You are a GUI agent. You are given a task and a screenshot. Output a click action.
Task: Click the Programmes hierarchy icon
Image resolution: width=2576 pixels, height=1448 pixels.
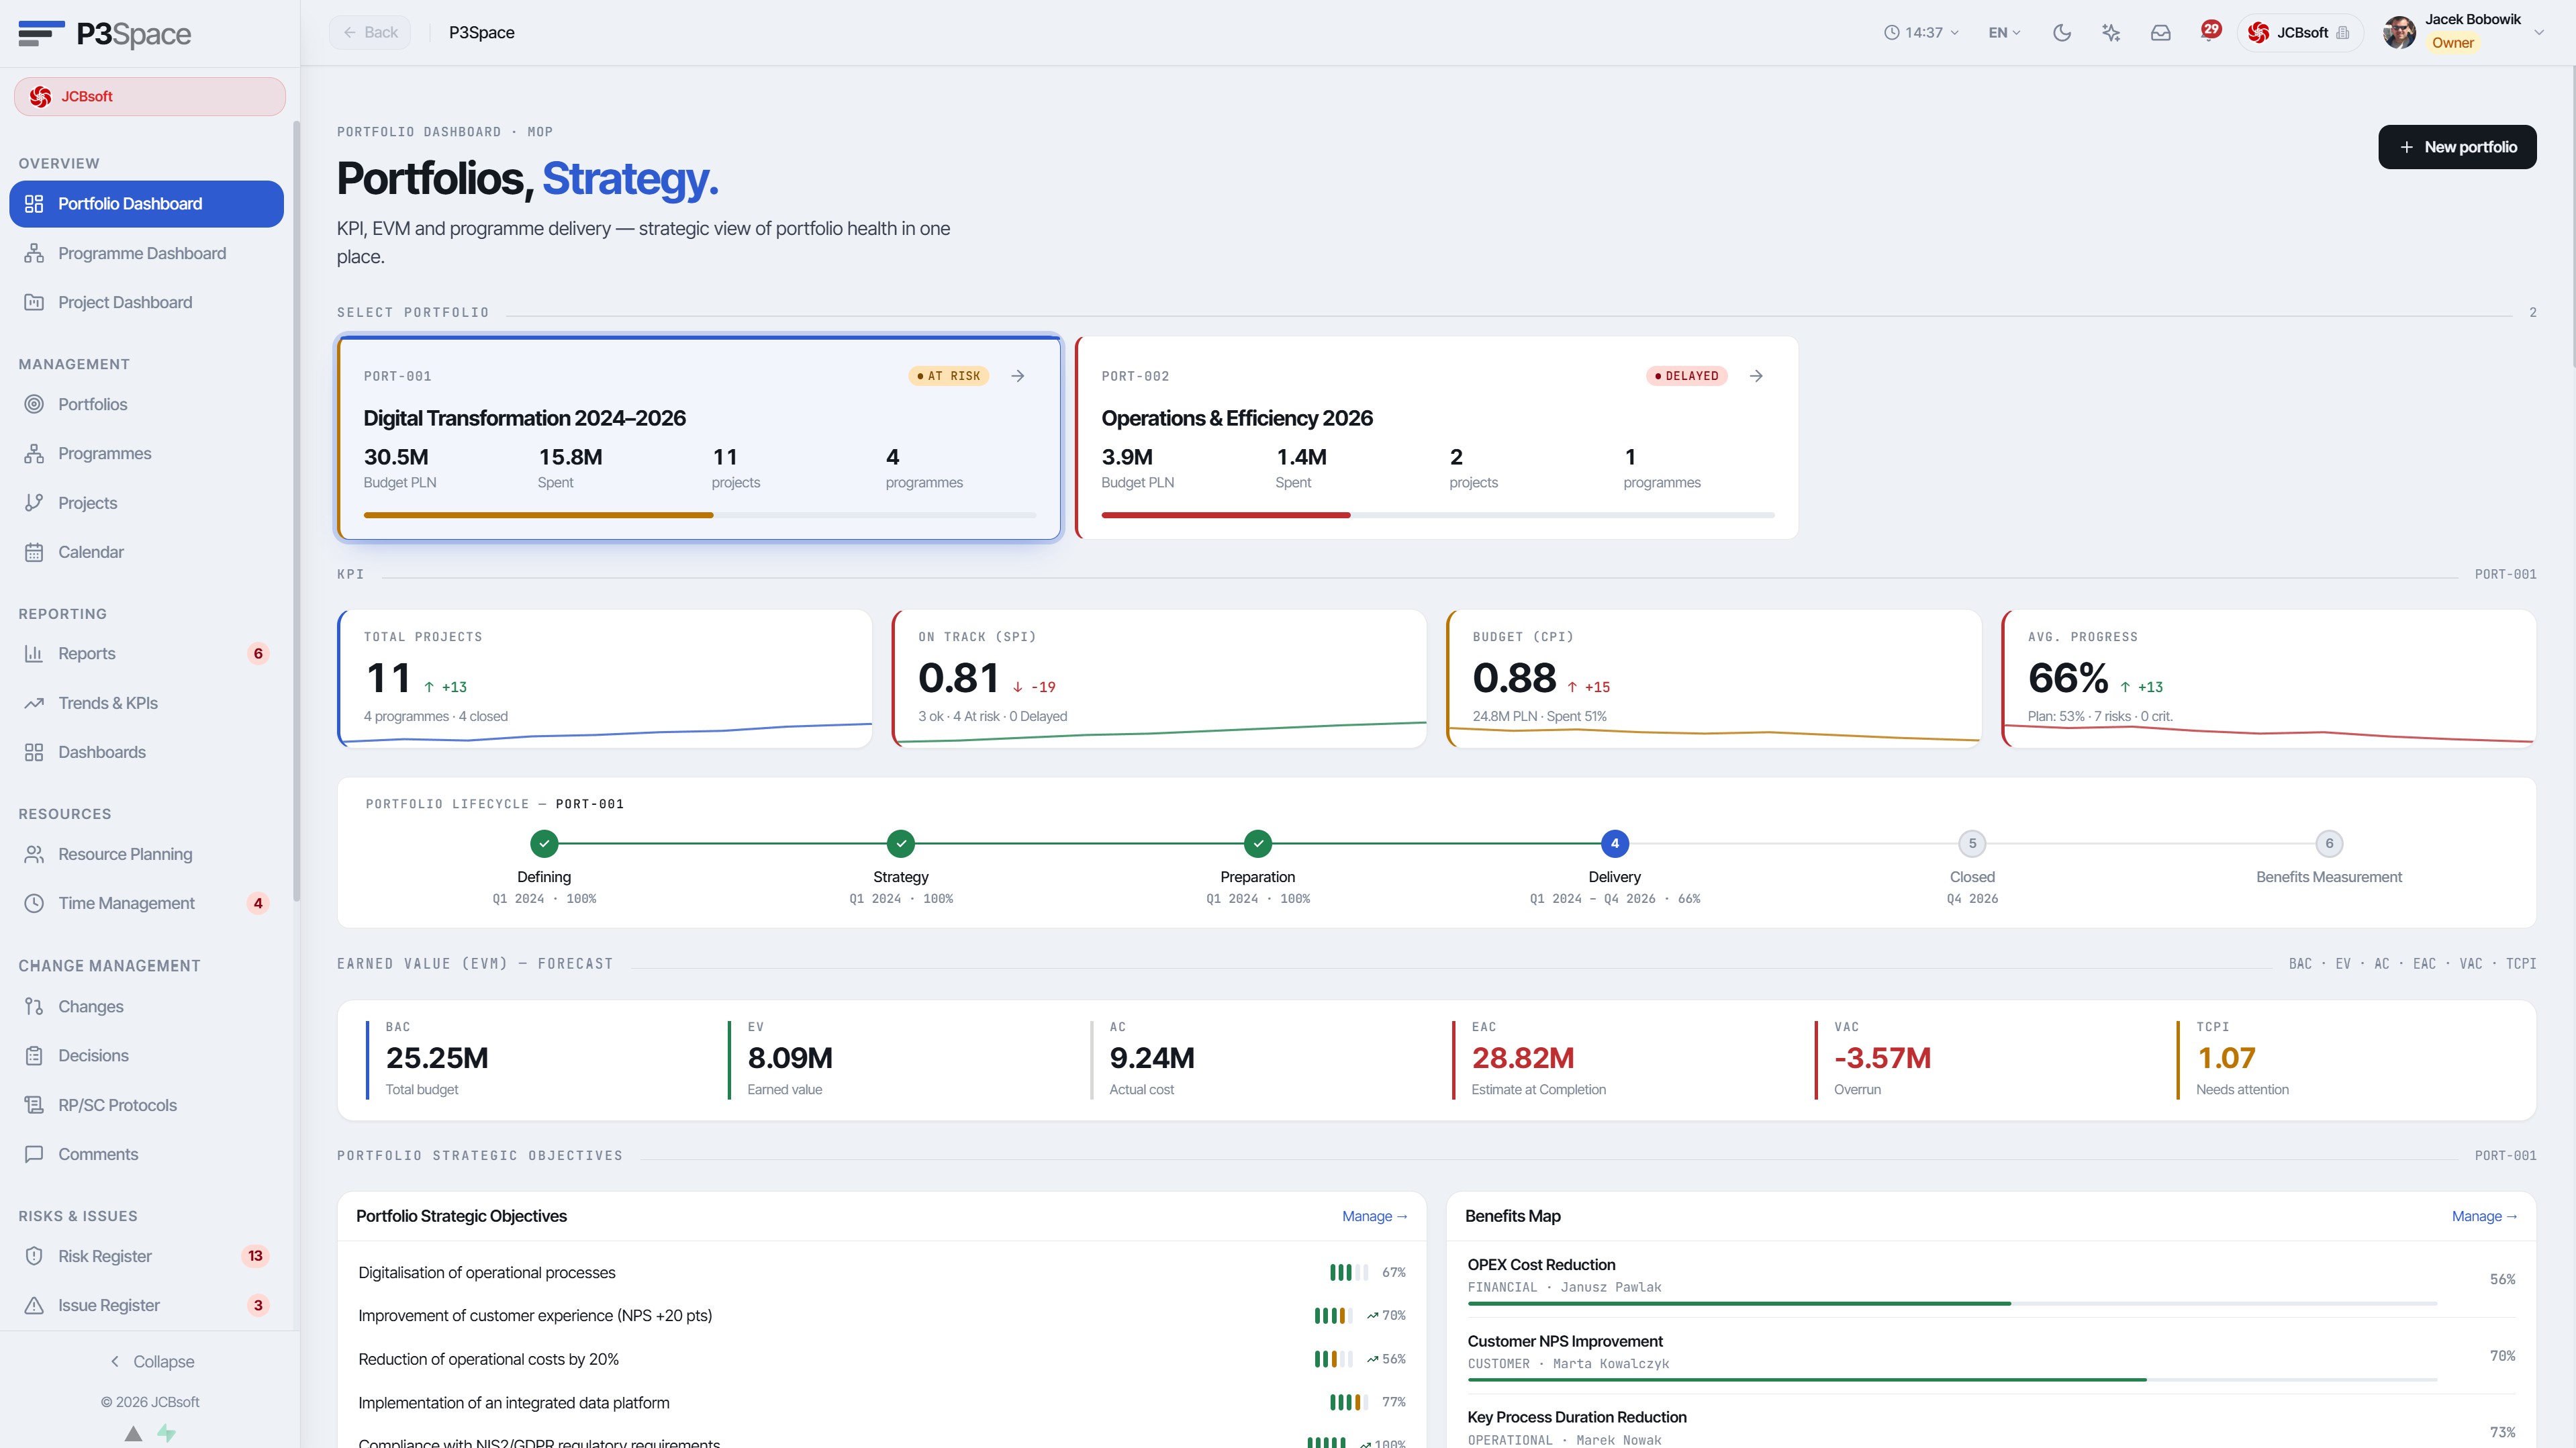(34, 453)
